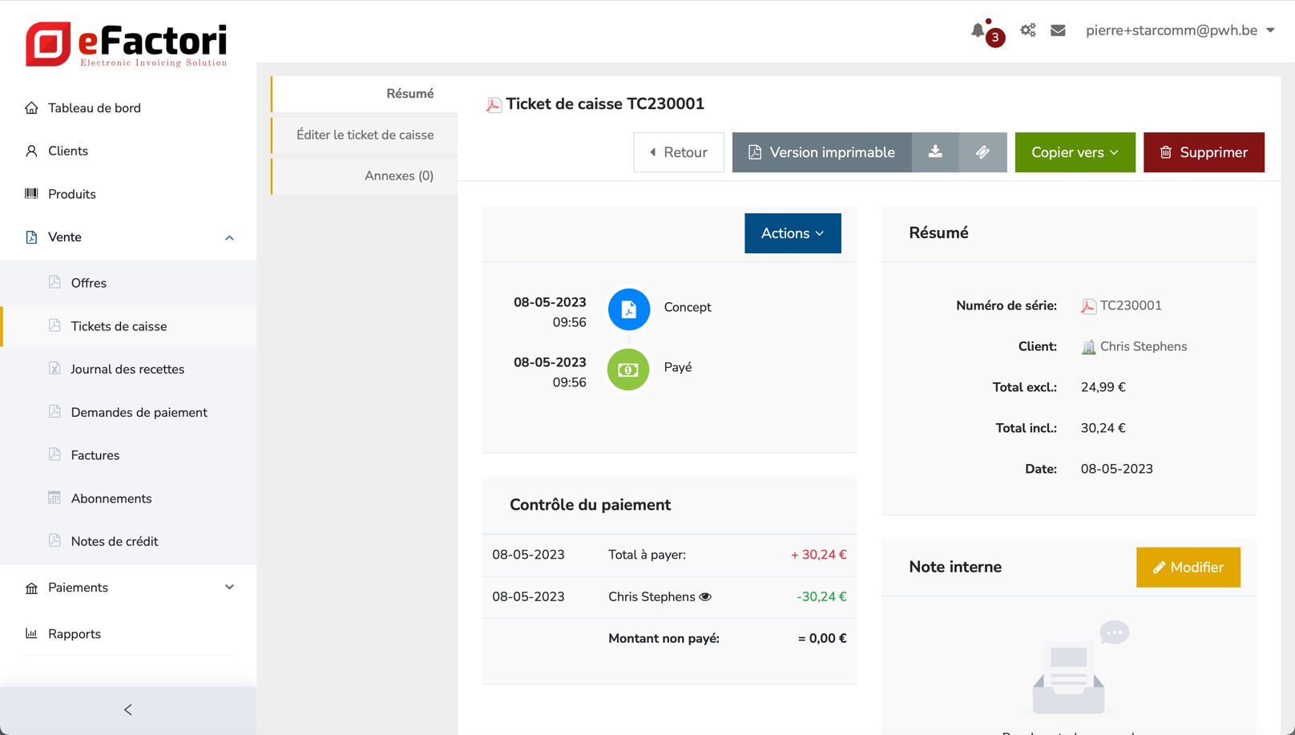
Task: Open the messages envelope icon
Action: click(1058, 30)
